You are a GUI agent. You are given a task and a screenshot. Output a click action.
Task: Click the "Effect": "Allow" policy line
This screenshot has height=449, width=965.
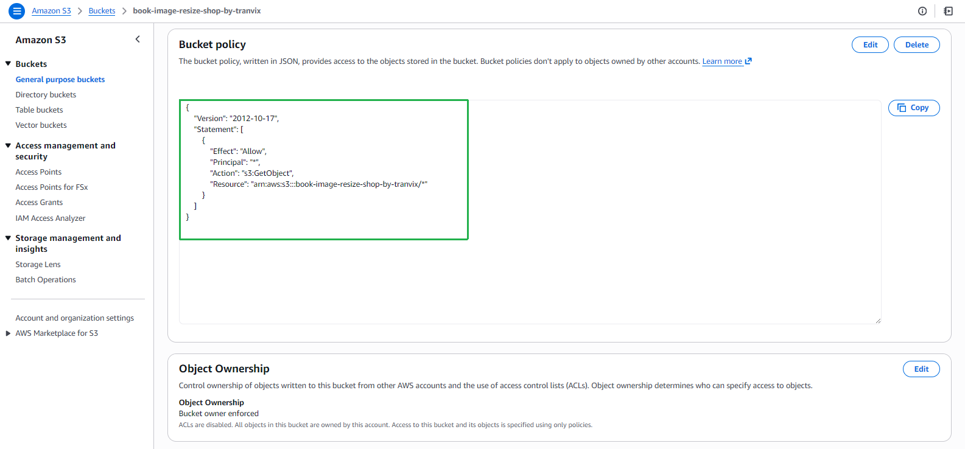click(x=239, y=151)
